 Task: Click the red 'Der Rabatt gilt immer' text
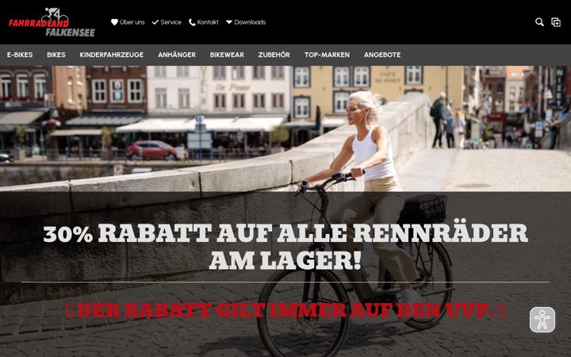coord(285,310)
